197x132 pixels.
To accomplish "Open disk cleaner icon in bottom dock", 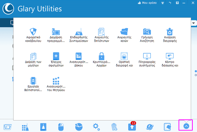I will [43, 127].
